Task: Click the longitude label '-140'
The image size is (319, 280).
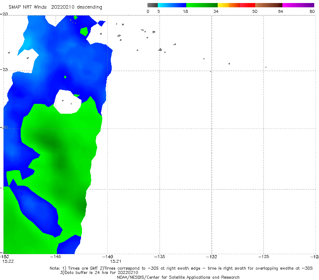Action: 108,257
